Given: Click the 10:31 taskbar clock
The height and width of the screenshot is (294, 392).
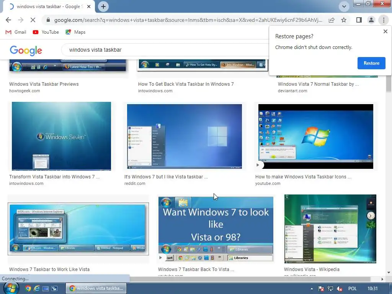Looking at the screenshot, I should [372, 289].
